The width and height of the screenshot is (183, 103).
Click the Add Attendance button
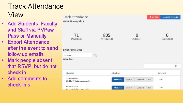pos(170,17)
